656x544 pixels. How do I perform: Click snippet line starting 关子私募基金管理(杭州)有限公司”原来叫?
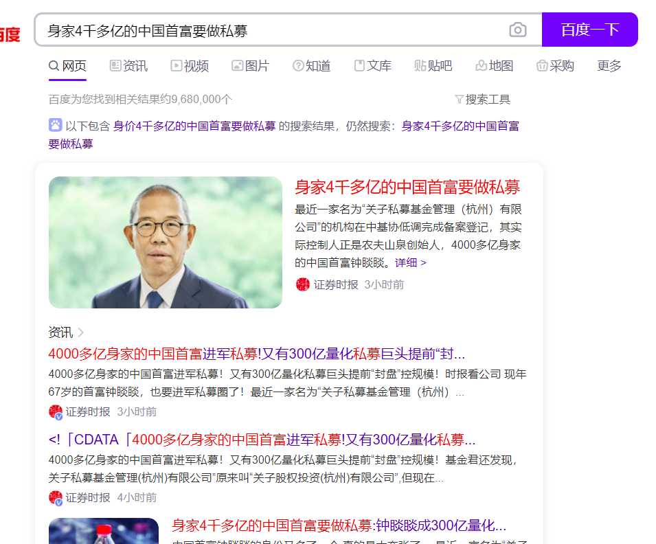[246, 478]
